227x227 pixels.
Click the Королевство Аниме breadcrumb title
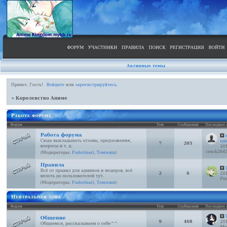click(x=41, y=98)
